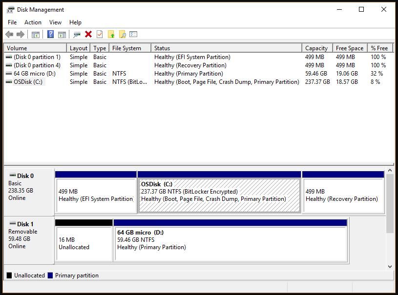
Task: Click the drive connect icon in toolbar
Action: point(77,34)
